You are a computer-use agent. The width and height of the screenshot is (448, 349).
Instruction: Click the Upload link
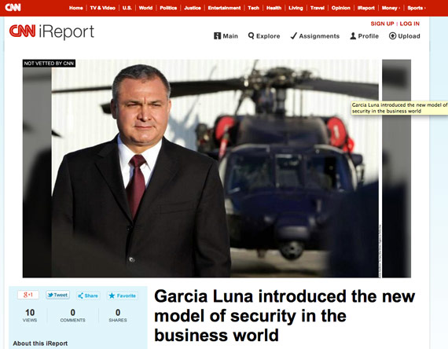coord(409,36)
